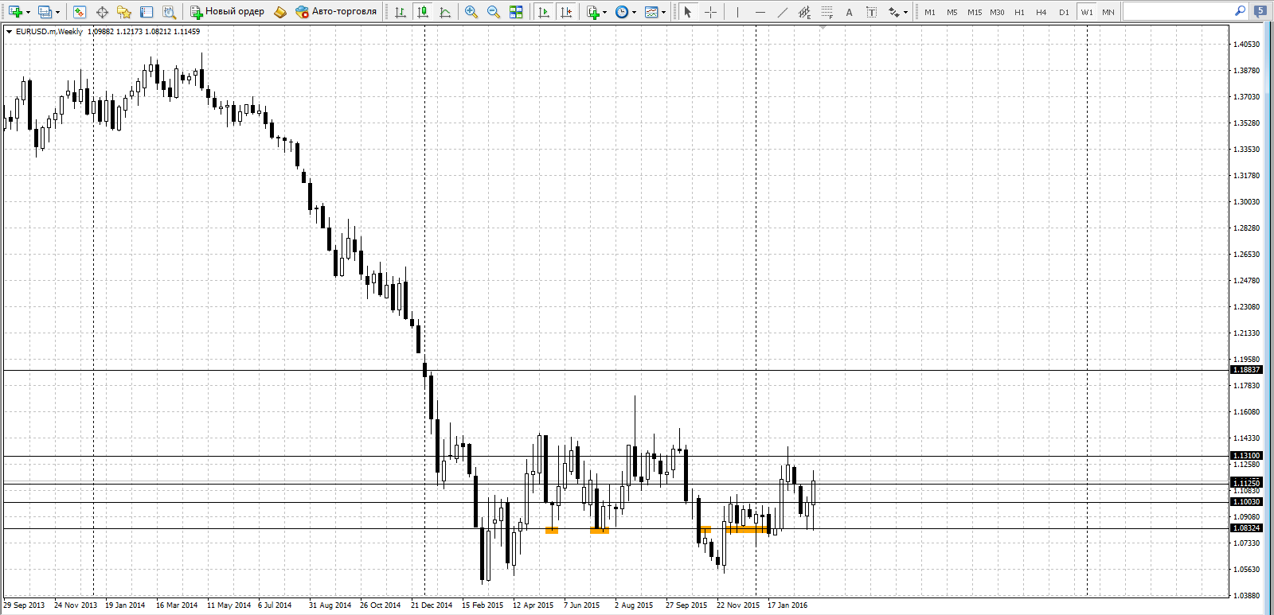Expand the Indicators dropdown arrow
Image resolution: width=1274 pixels, height=615 pixels.
605,12
